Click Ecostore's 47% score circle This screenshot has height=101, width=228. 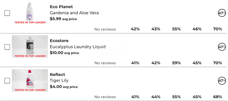(222, 47)
